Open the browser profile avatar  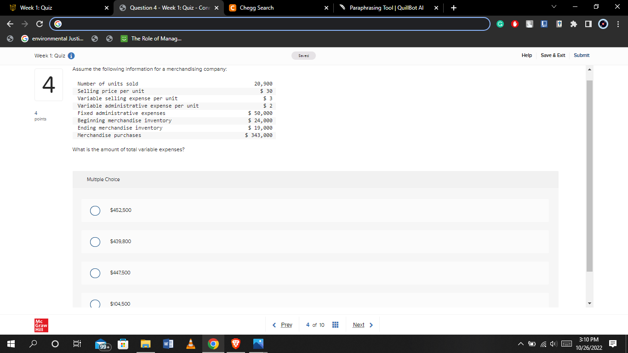tap(604, 24)
